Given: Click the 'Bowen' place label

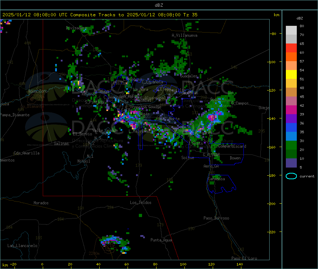Looking at the screenshot, I should tap(235, 158).
